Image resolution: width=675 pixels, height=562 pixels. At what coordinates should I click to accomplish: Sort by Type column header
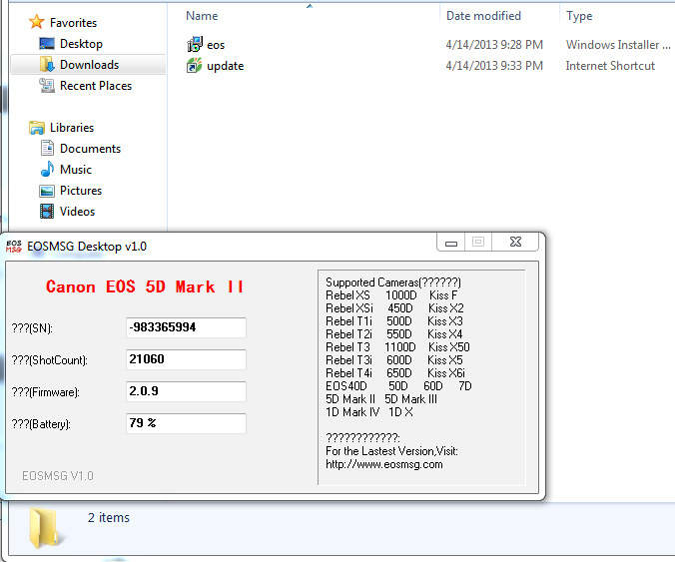click(579, 16)
